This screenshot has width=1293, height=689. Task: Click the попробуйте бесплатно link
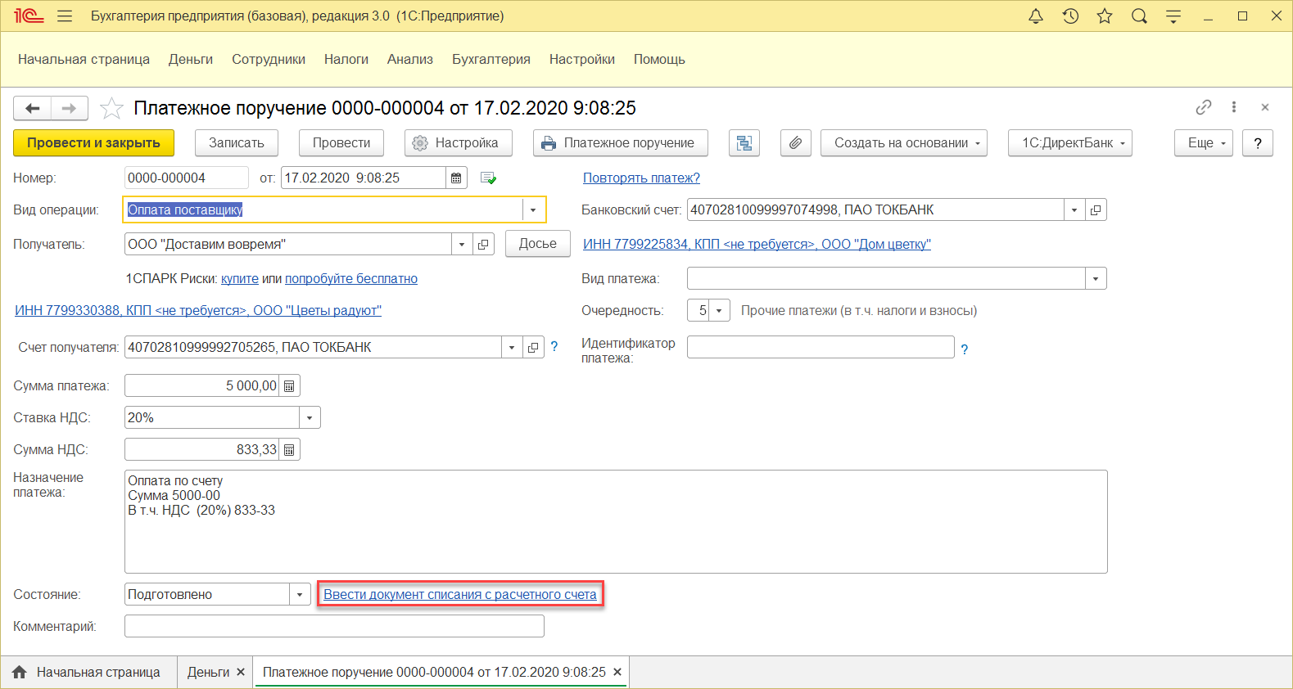click(x=351, y=278)
